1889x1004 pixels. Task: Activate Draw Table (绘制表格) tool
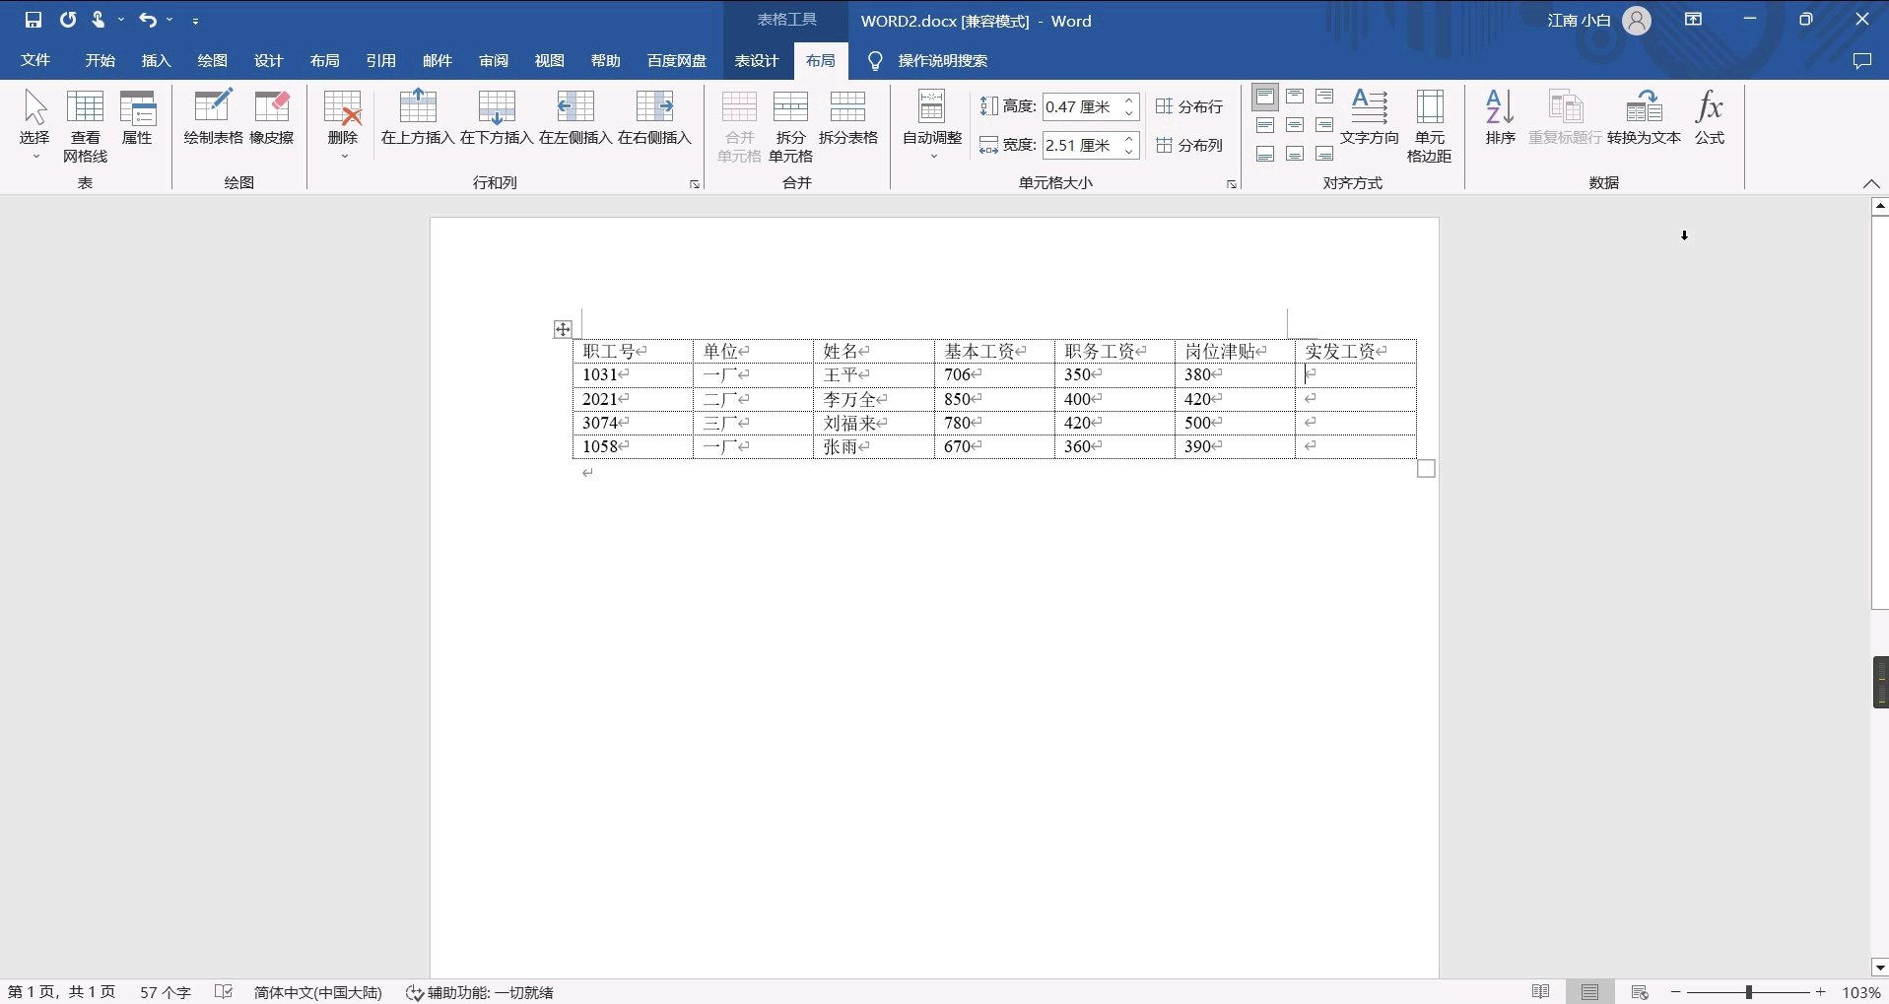(213, 118)
